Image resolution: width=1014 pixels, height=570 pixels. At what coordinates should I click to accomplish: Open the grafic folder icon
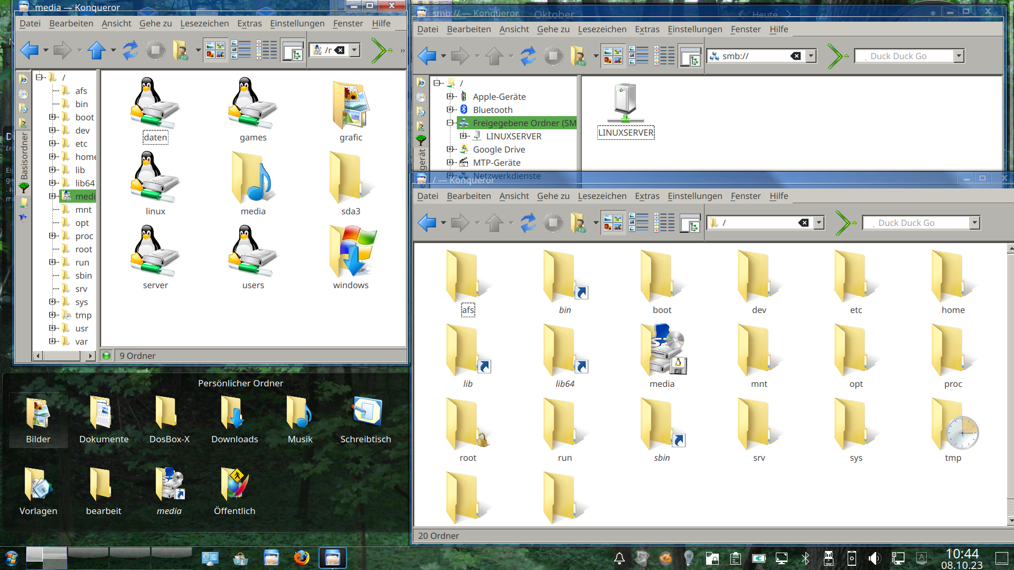351,110
